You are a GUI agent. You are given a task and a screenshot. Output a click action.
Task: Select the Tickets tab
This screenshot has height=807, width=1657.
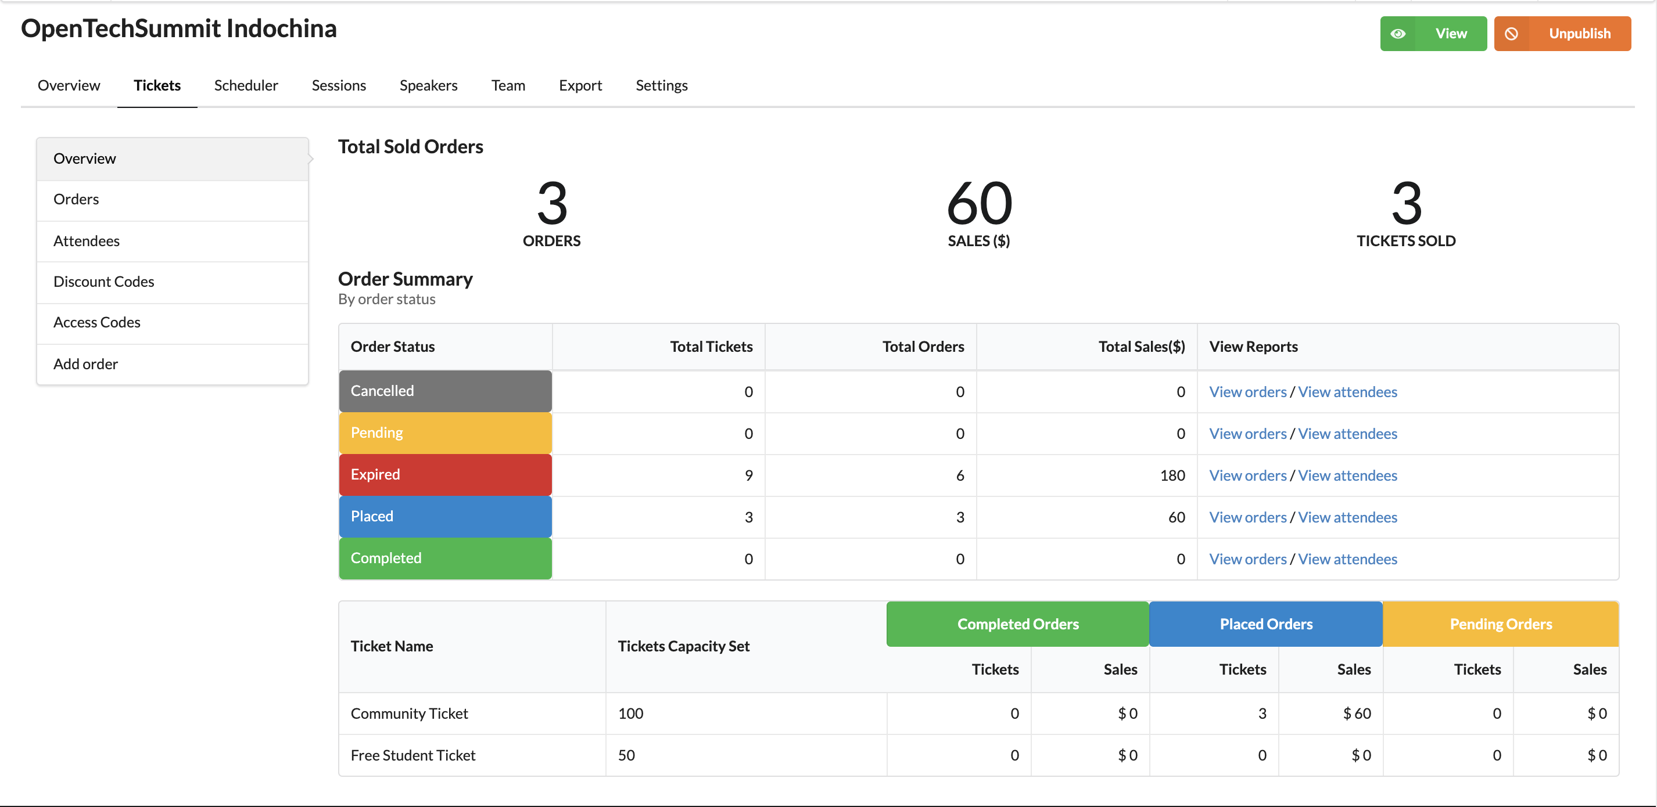pyautogui.click(x=156, y=85)
